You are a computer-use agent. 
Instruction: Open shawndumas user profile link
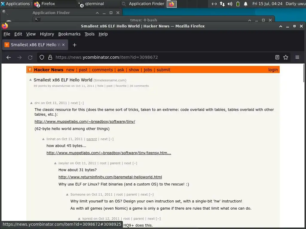coord(61,86)
